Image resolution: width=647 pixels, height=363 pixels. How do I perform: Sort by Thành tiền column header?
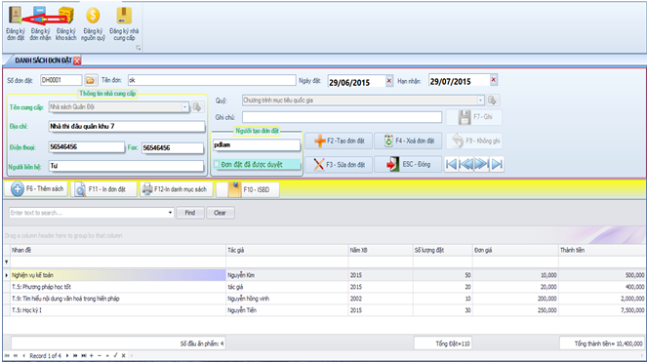pos(602,250)
